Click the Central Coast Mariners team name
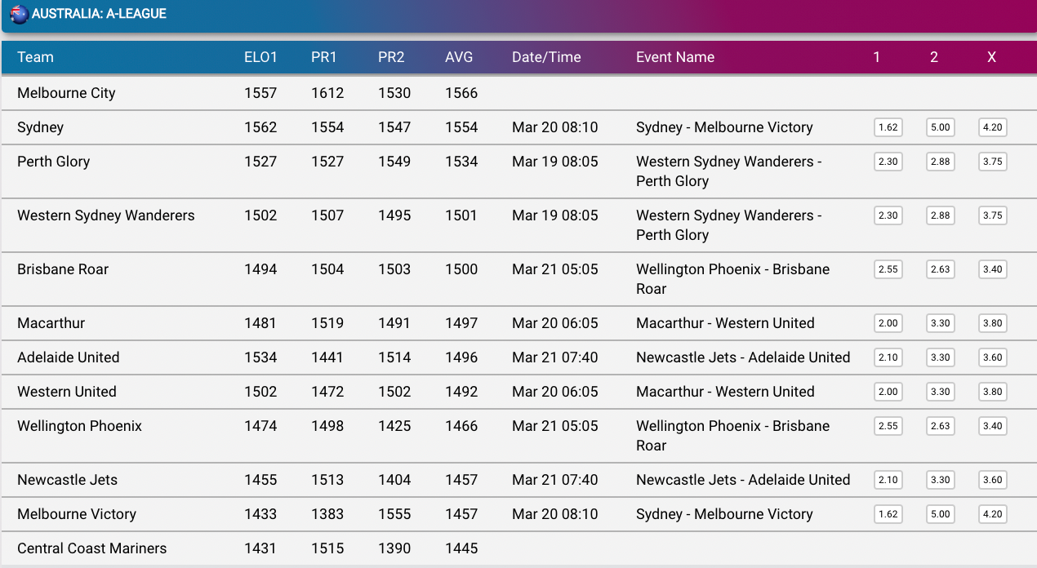The width and height of the screenshot is (1037, 568). 91,548
